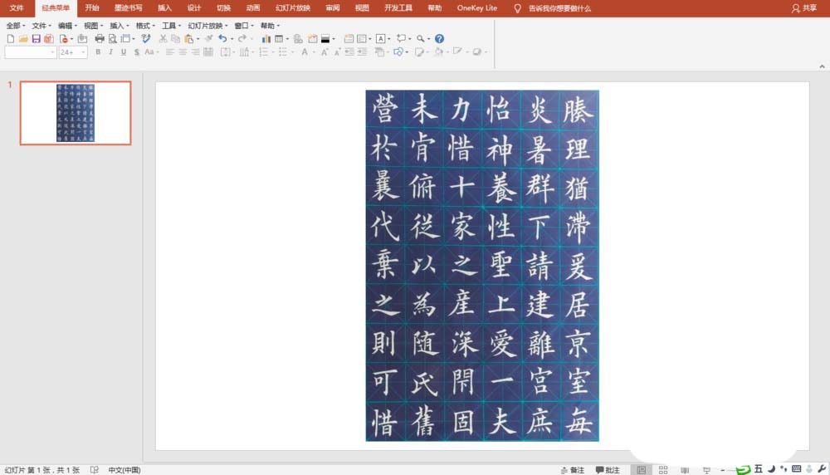Screen dimensions: 830x475
Task: Click the 中文(中国) language indicator
Action: 124,470
